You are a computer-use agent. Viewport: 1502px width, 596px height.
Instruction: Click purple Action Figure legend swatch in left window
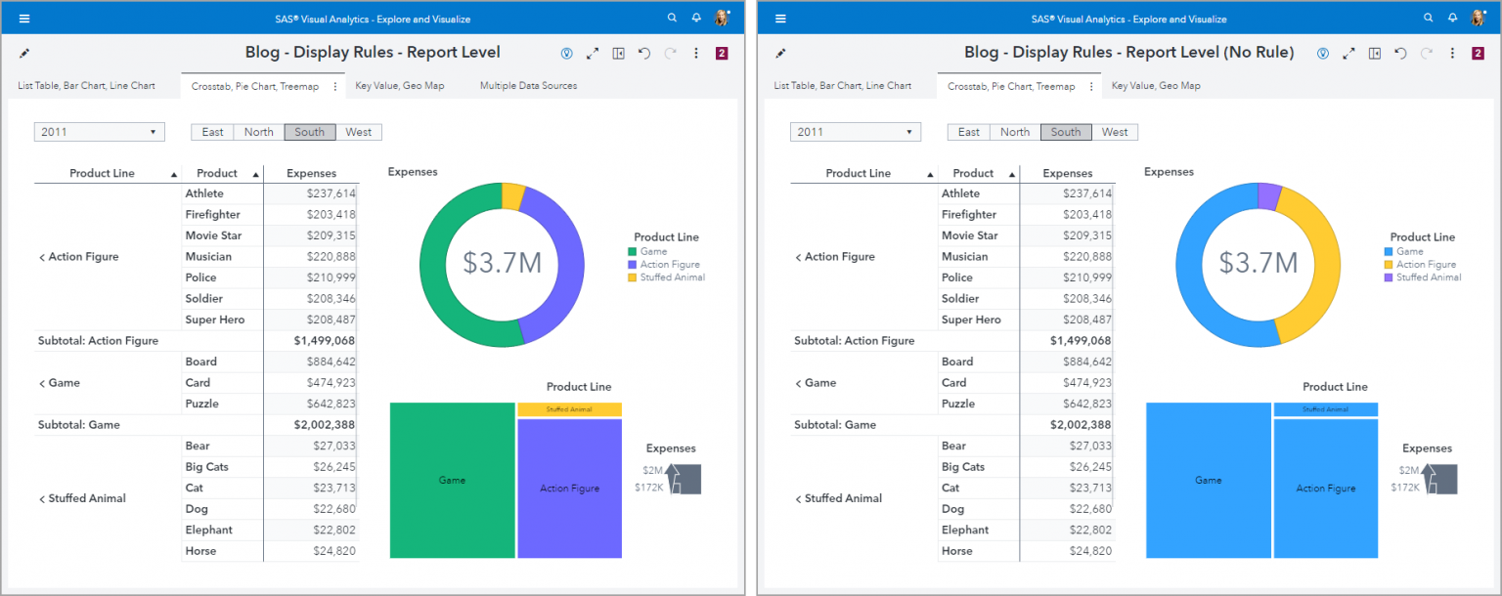(632, 265)
